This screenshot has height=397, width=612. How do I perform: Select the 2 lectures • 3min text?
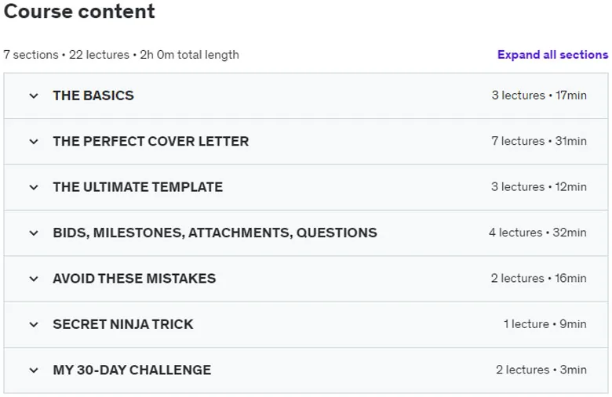click(x=541, y=370)
